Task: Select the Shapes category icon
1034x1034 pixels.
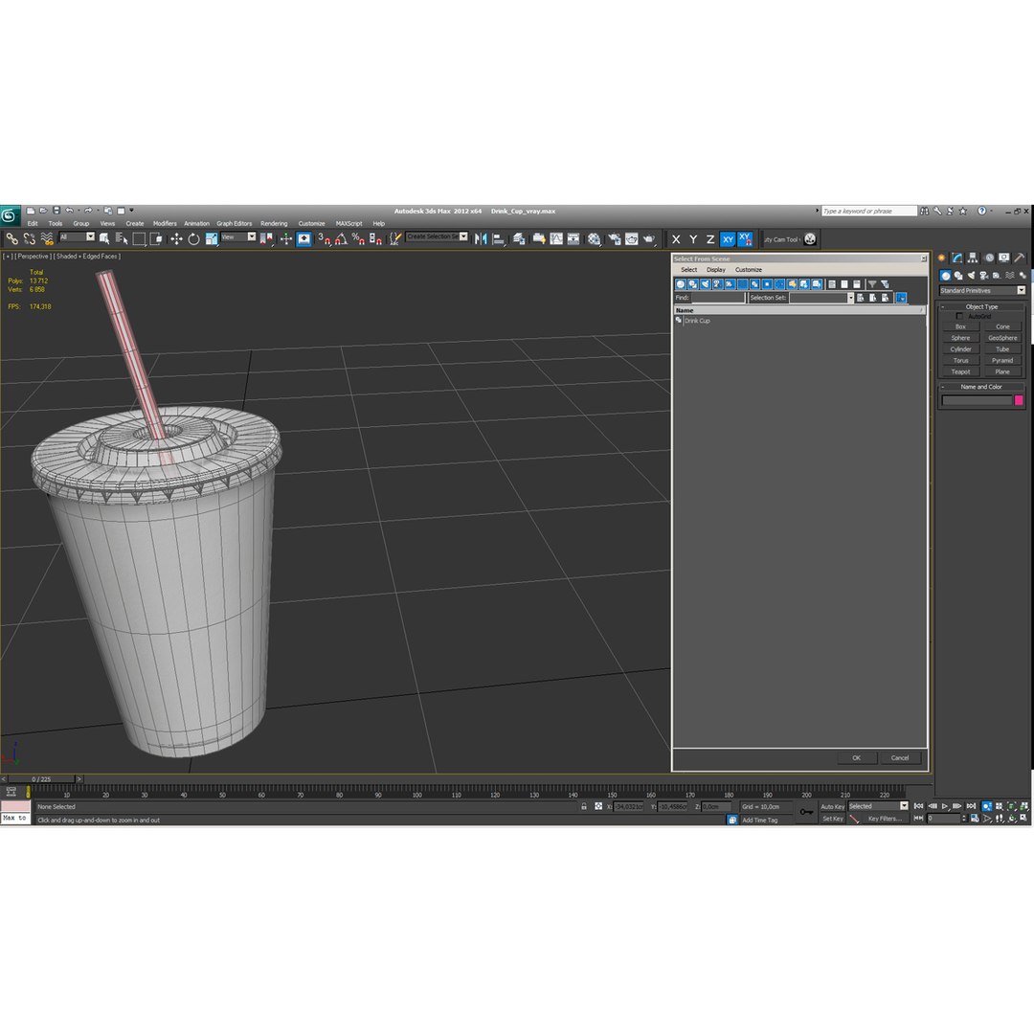Action: coord(958,276)
